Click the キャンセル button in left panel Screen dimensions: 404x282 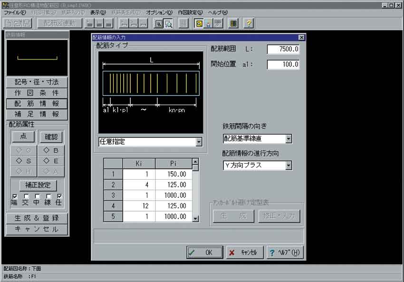(x=37, y=229)
